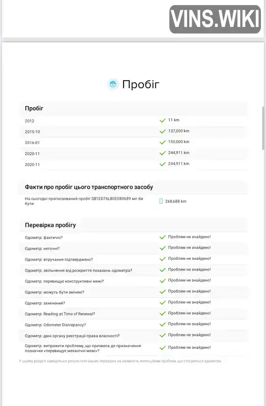Click the grey footnote text below odometer checks
This screenshot has width=266, height=406.
point(120,361)
